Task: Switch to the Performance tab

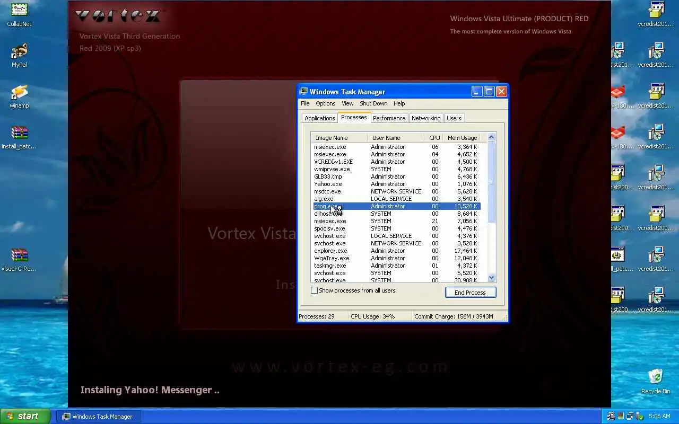Action: pyautogui.click(x=389, y=118)
